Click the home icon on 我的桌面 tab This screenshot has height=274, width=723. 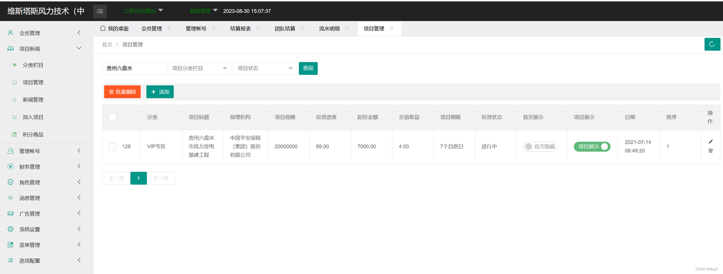pos(103,28)
